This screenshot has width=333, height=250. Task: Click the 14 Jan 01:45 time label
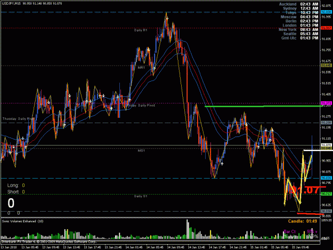point(134,247)
